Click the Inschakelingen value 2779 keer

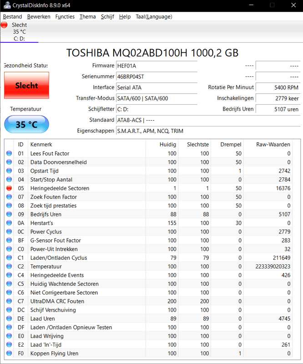click(x=278, y=98)
